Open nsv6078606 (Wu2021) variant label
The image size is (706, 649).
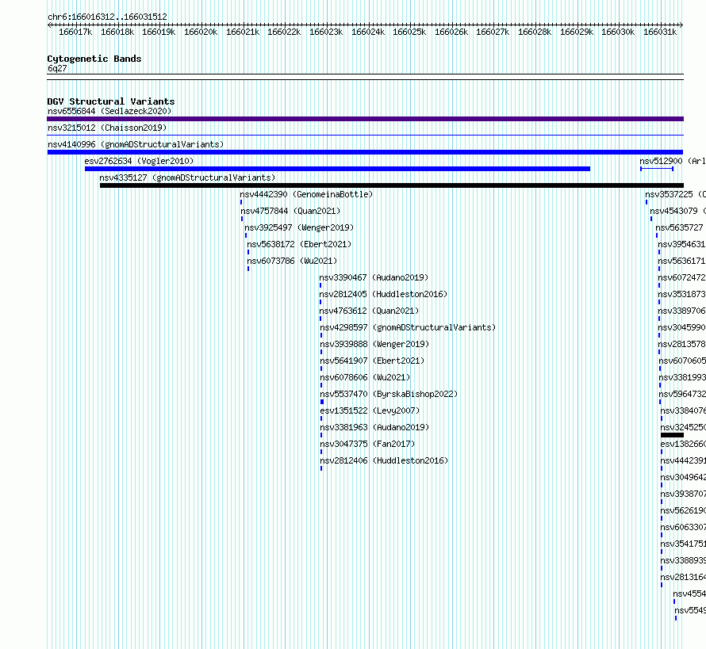click(365, 377)
